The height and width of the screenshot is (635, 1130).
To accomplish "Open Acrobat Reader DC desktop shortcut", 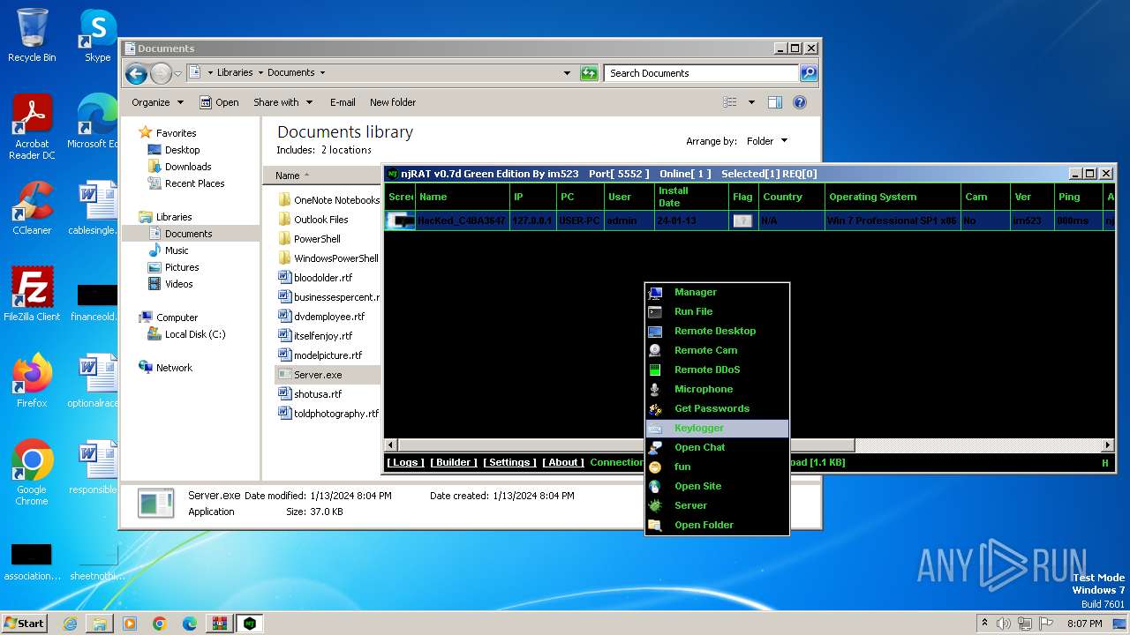I will point(32,128).
